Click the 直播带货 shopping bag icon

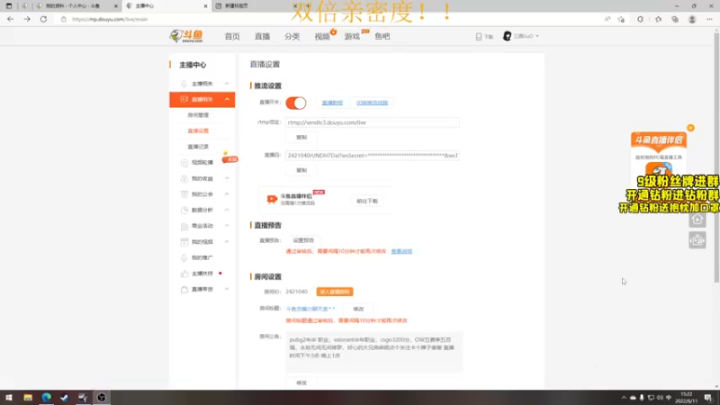click(184, 289)
